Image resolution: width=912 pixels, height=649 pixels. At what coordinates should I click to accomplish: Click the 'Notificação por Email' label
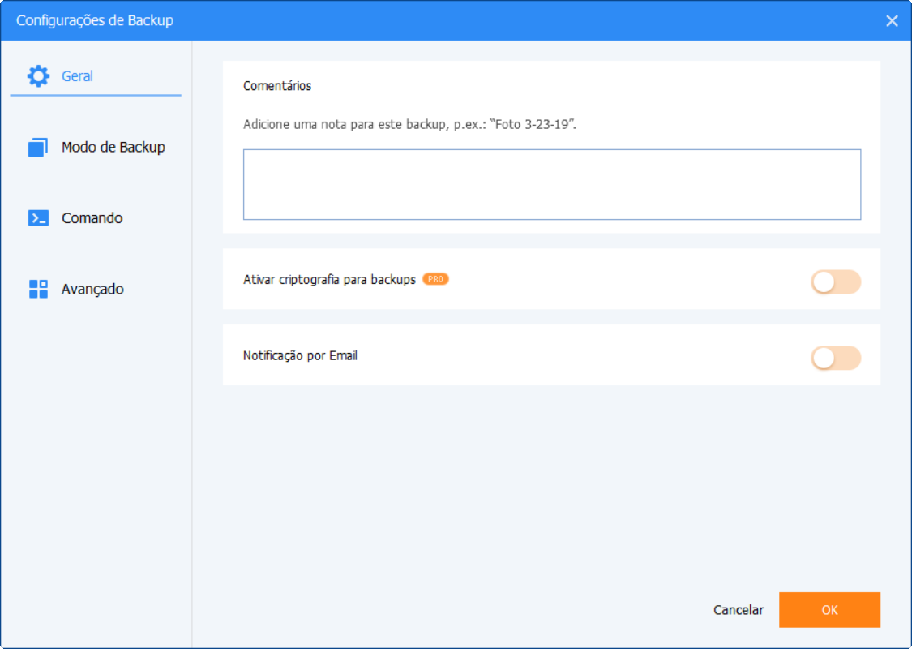tap(300, 355)
